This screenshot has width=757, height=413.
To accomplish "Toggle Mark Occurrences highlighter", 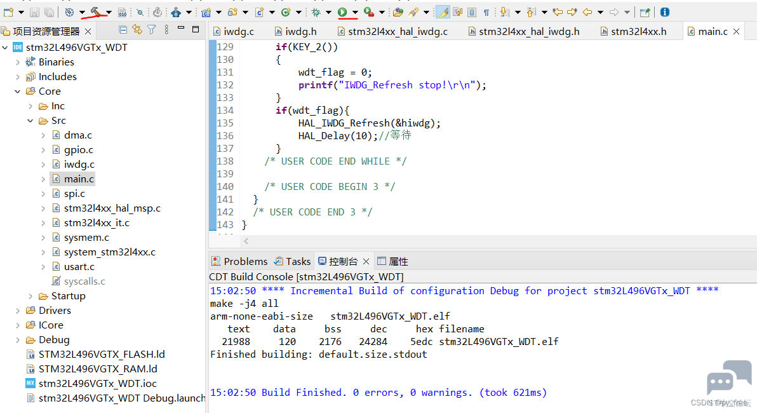I will click(x=443, y=12).
